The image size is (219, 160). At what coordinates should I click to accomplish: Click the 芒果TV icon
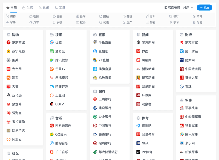[x=52, y=69]
